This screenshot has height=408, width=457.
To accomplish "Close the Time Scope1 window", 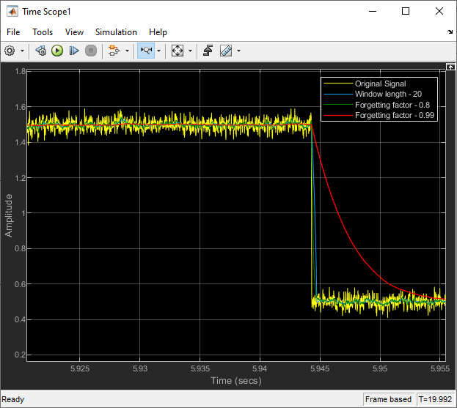I will 439,11.
